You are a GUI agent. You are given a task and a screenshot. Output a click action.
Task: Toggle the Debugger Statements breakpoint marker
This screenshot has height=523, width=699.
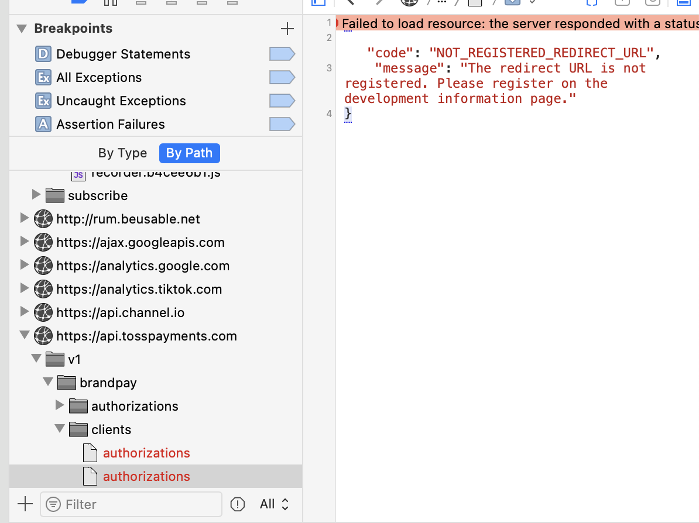click(x=282, y=54)
